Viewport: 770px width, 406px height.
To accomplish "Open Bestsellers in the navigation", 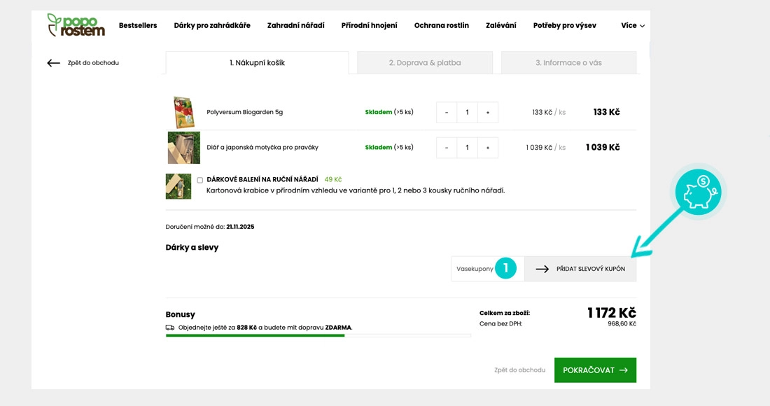I will pos(138,26).
